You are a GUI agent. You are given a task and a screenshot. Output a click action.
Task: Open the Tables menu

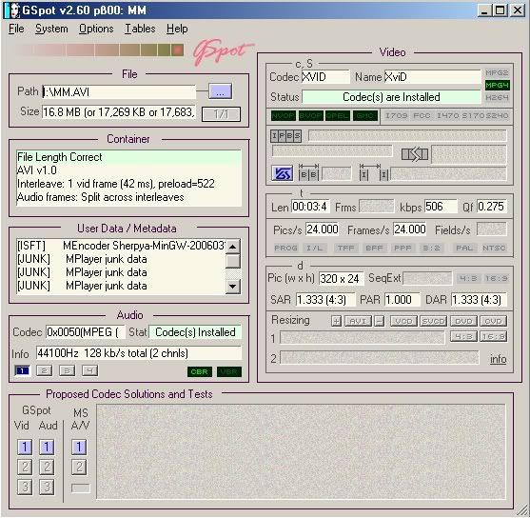click(x=140, y=29)
